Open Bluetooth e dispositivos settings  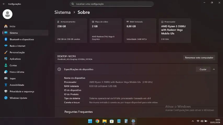25,39
